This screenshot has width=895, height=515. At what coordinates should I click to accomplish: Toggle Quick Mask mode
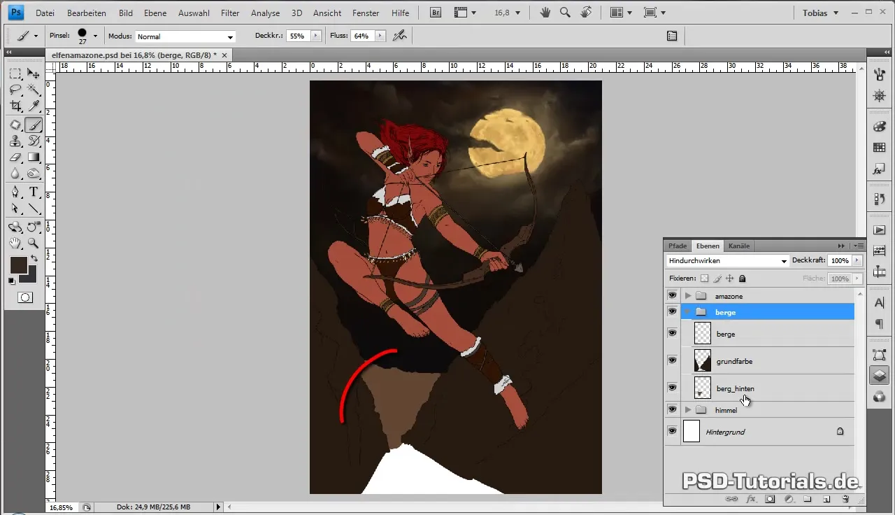point(24,297)
